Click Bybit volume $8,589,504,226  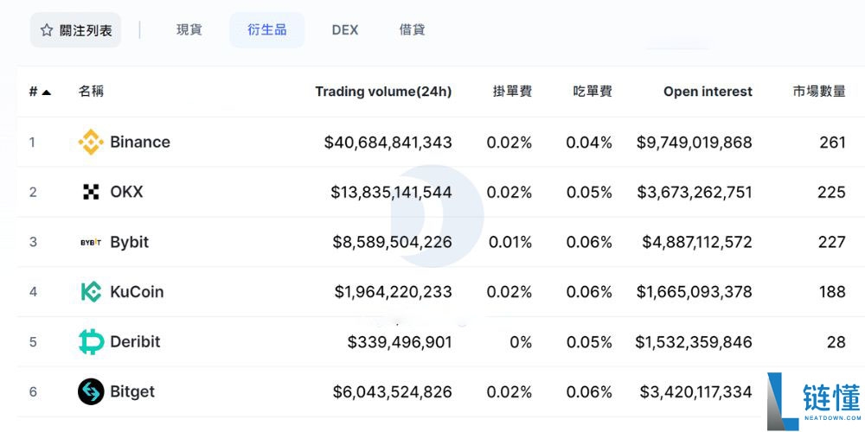[392, 242]
